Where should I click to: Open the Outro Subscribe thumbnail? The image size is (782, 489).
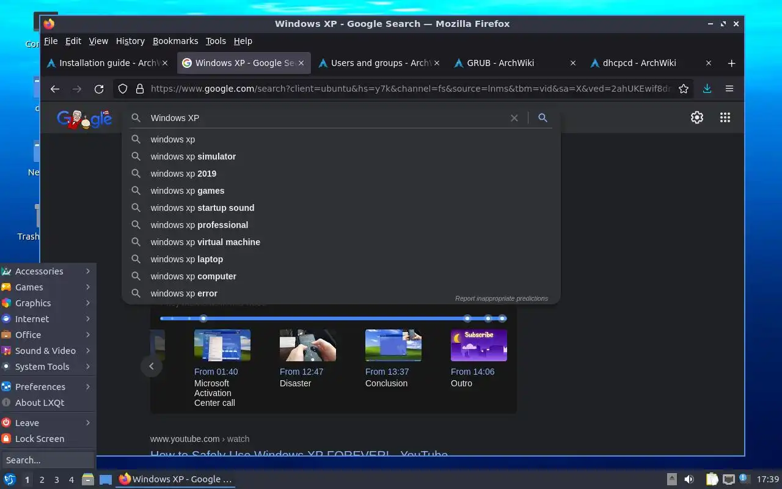click(479, 345)
